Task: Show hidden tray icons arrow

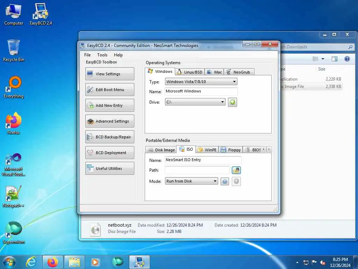Action: point(297,262)
